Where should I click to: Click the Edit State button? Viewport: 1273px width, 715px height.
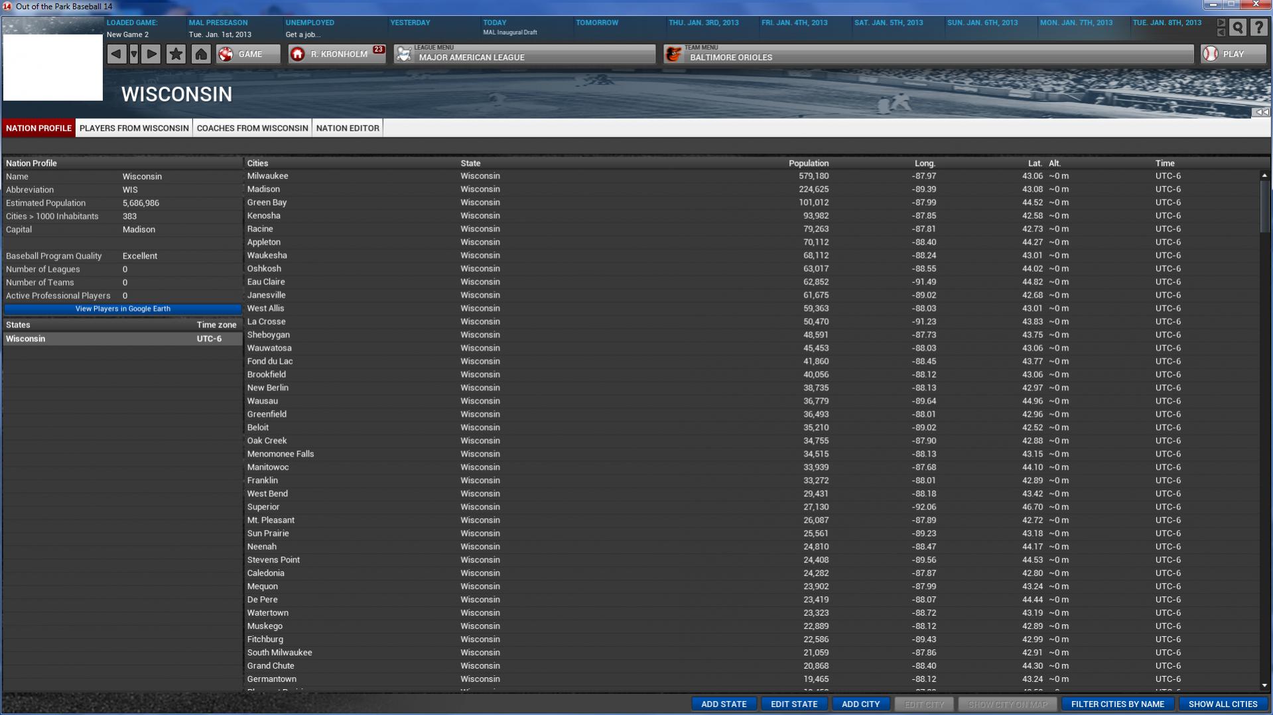point(794,704)
